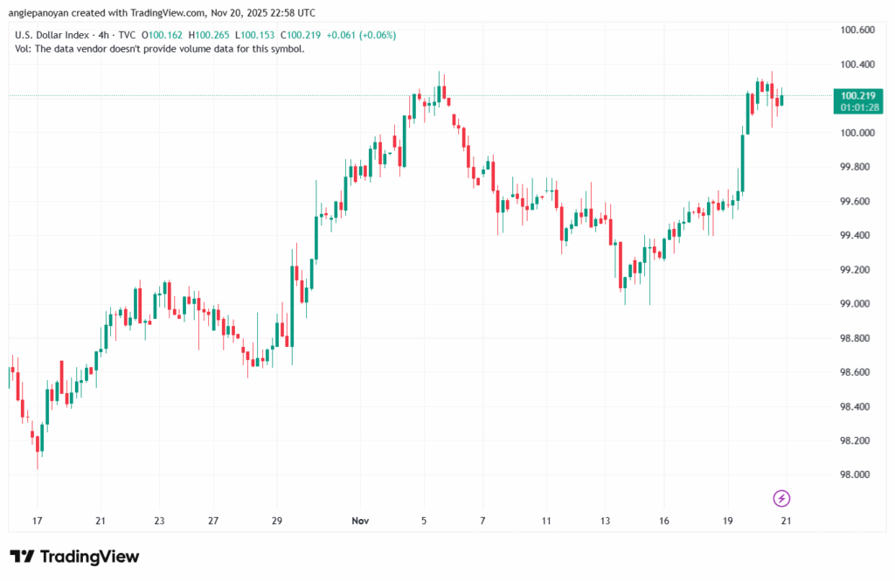Click the TradingView logo at bottom left
Image resolution: width=895 pixels, height=581 pixels.
coord(73,557)
